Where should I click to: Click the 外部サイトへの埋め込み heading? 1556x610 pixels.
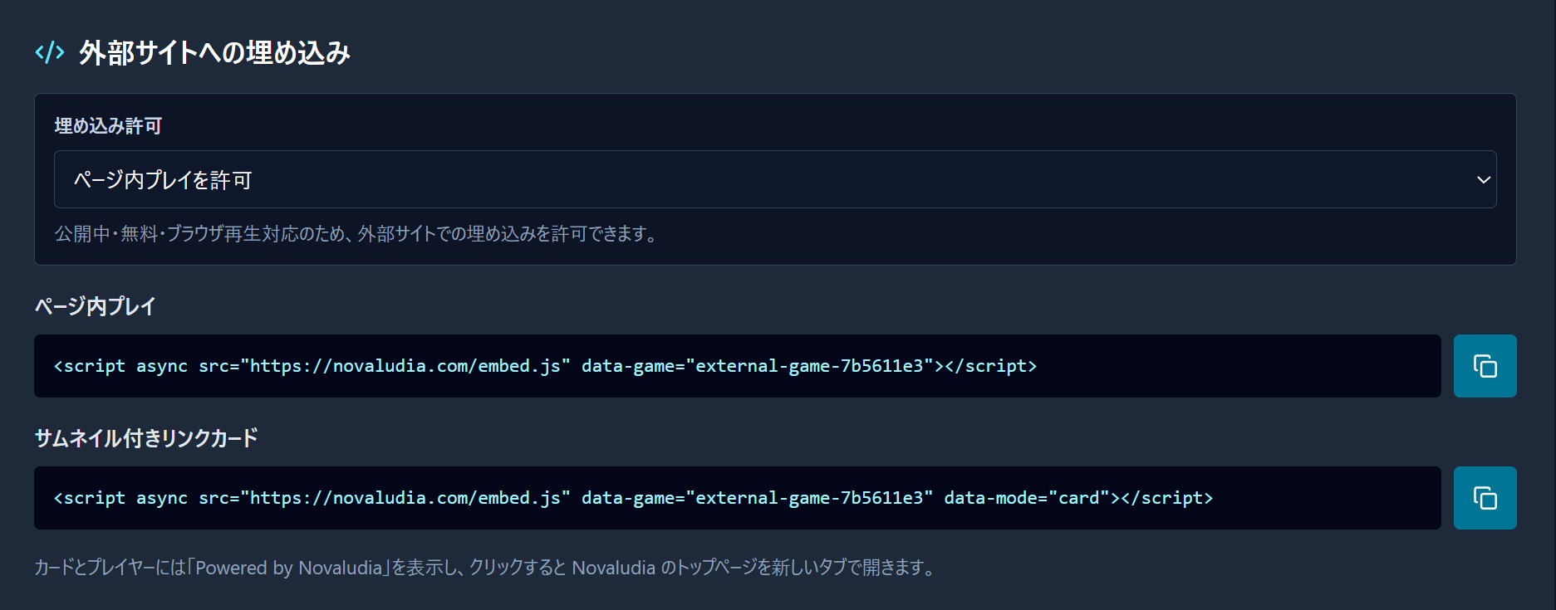click(214, 53)
